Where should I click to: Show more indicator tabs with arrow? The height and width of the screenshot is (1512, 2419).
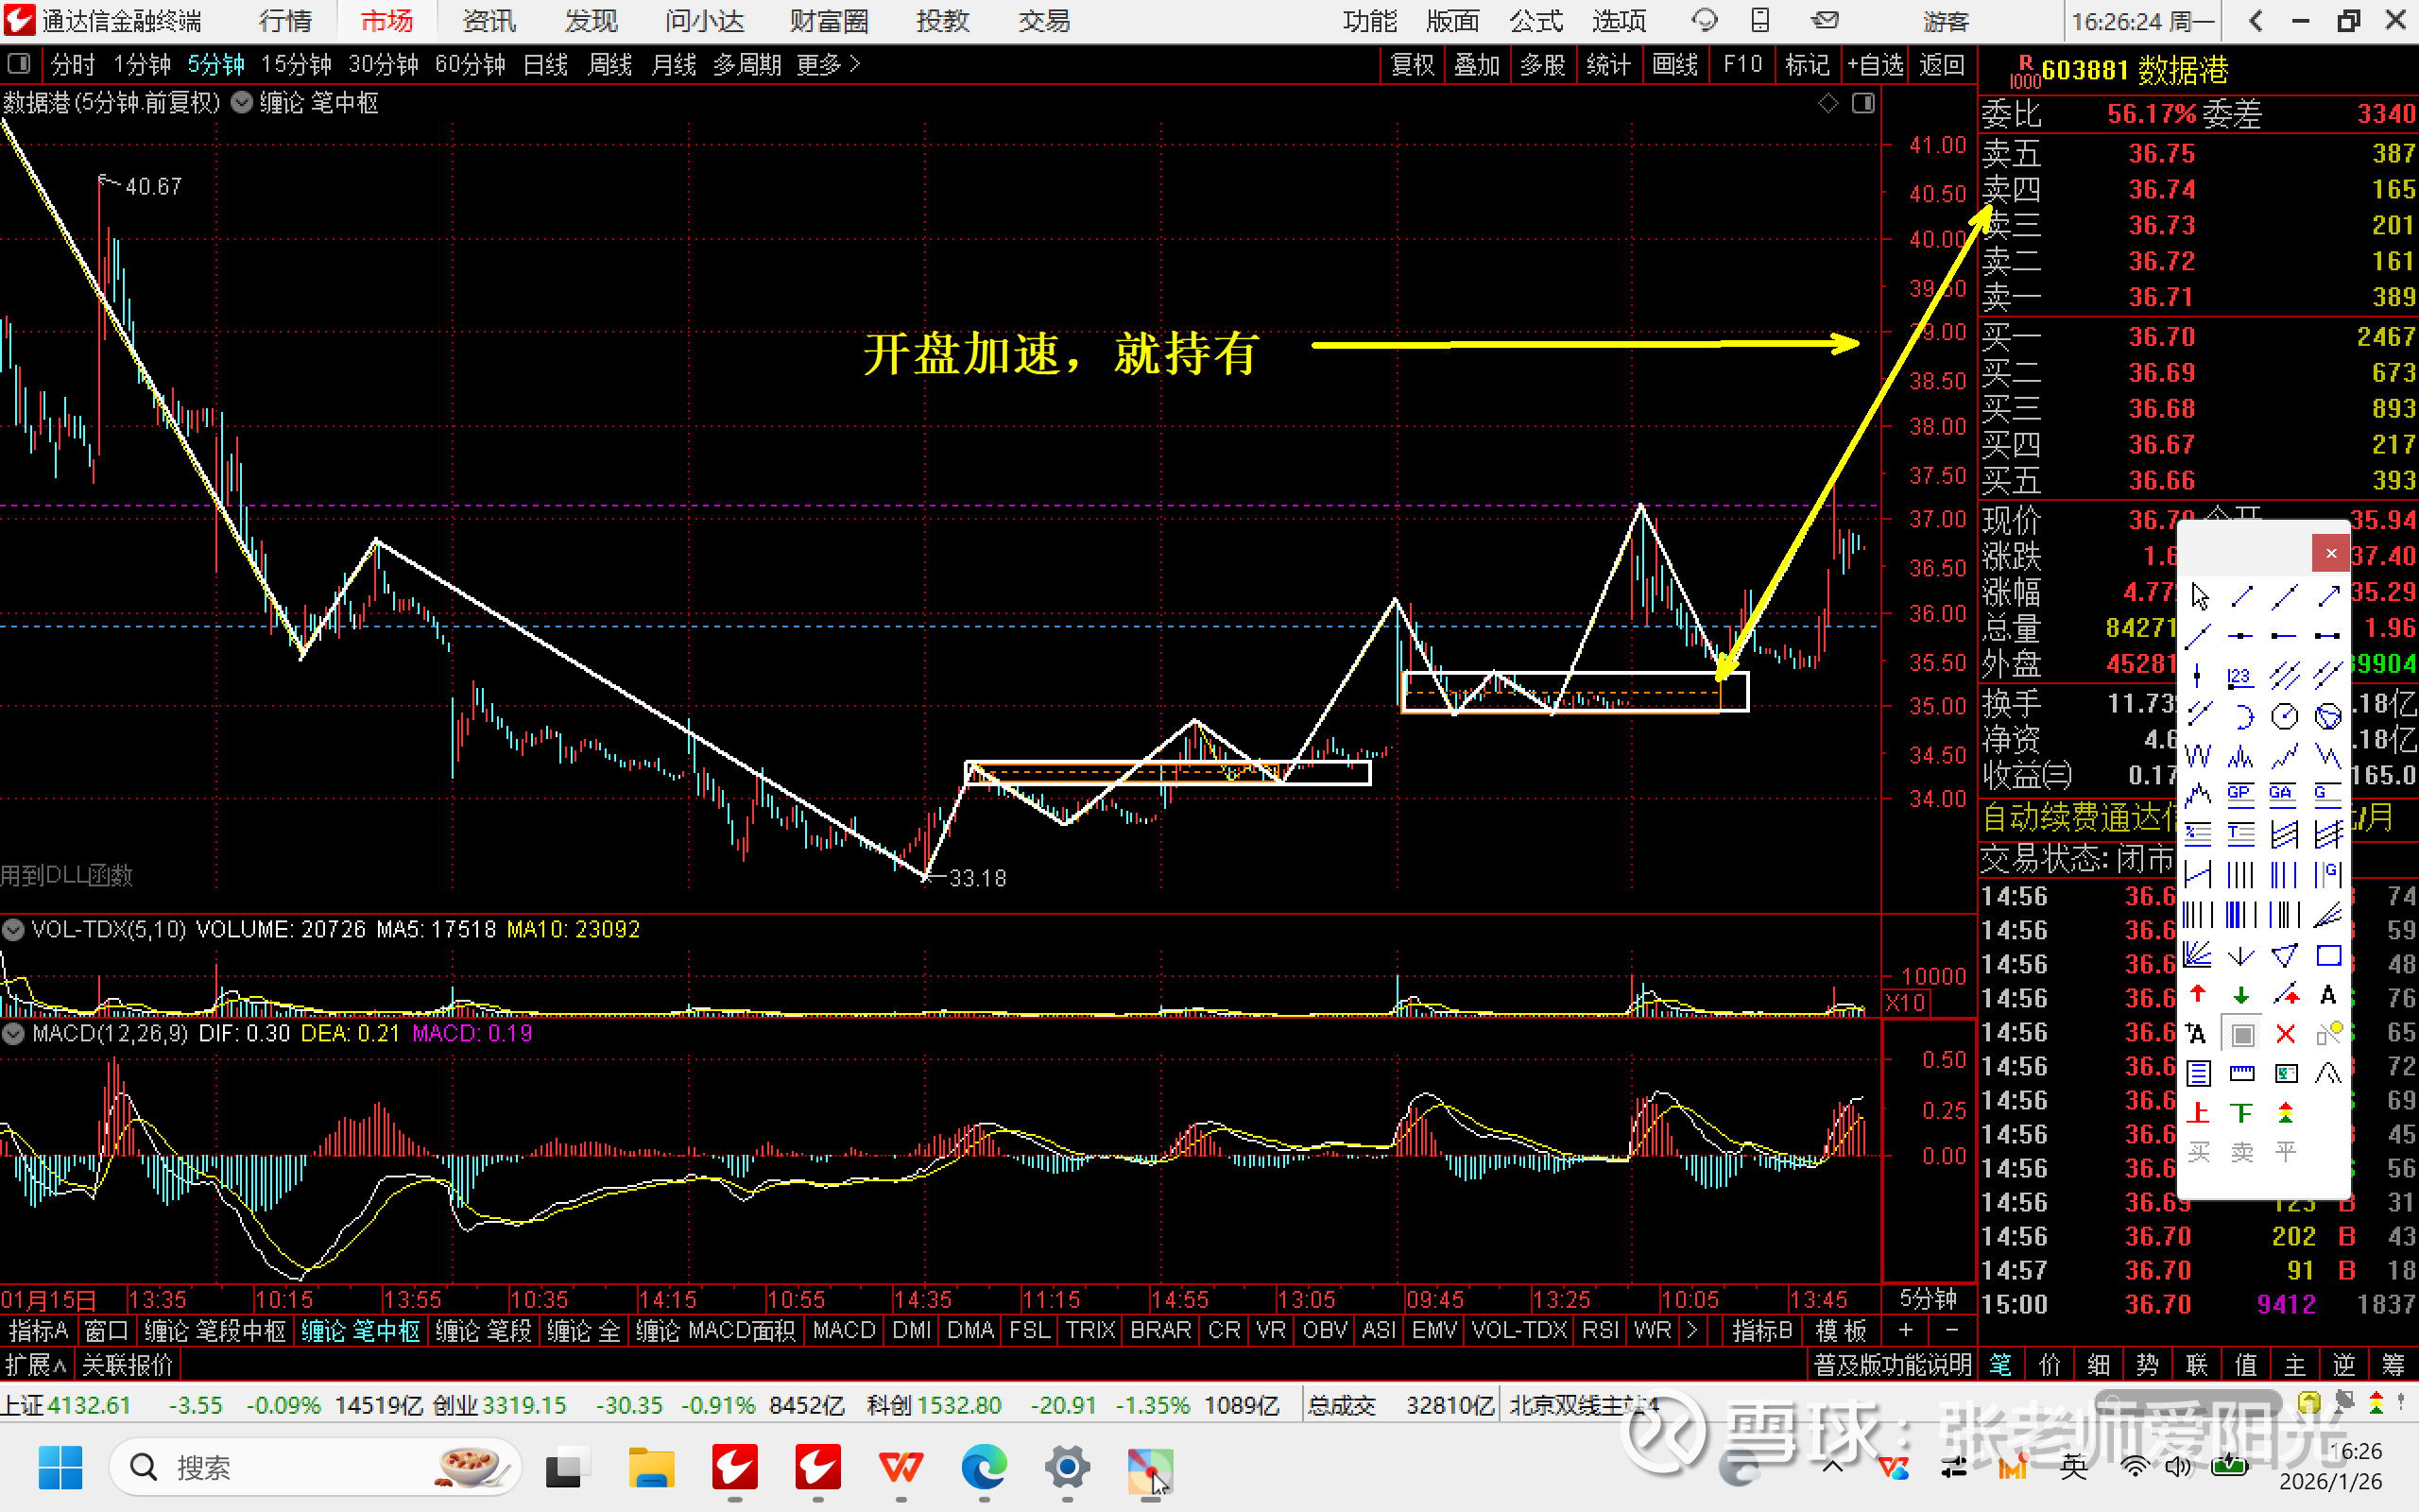tap(1691, 1330)
